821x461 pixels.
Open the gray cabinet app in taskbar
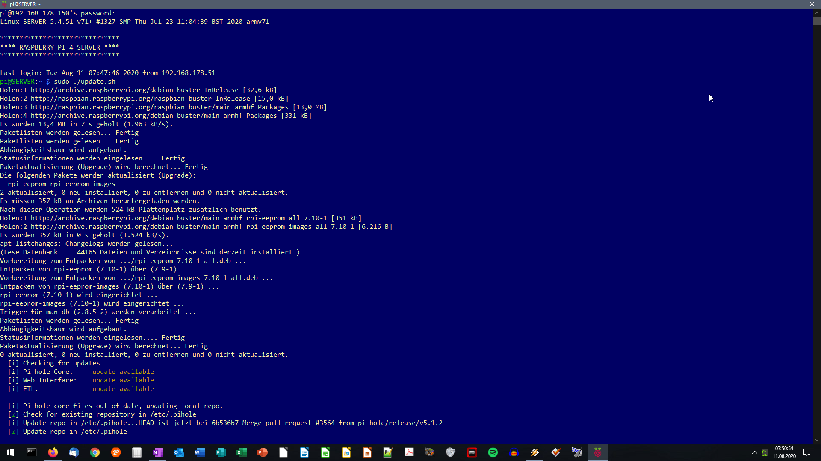pos(136,452)
